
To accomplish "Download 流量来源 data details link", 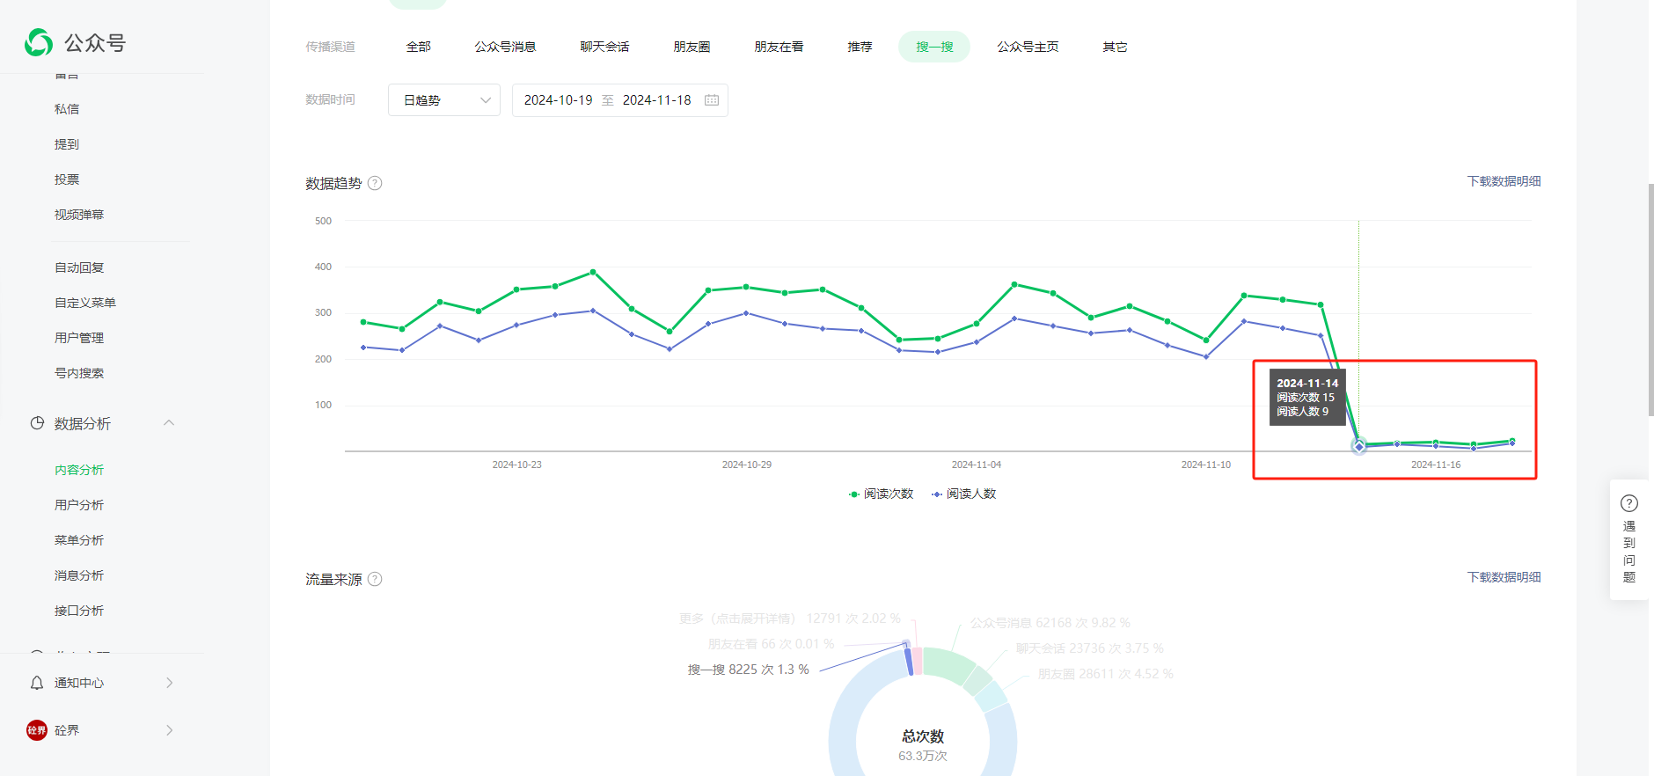I will [x=1504, y=577].
